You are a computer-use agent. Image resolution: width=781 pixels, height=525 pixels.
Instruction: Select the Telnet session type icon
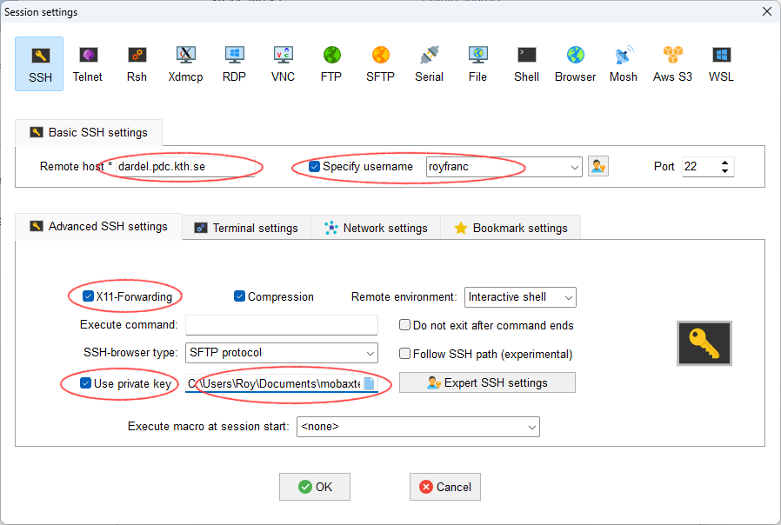pyautogui.click(x=87, y=63)
